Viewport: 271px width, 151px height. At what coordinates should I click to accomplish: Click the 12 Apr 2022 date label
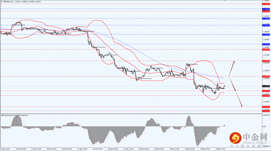pos(5,149)
